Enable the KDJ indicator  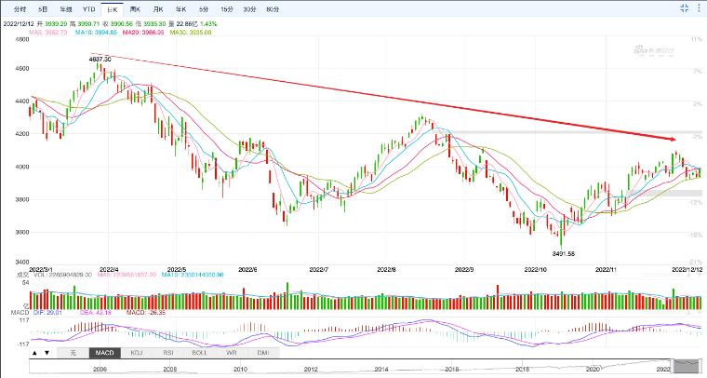tap(136, 353)
